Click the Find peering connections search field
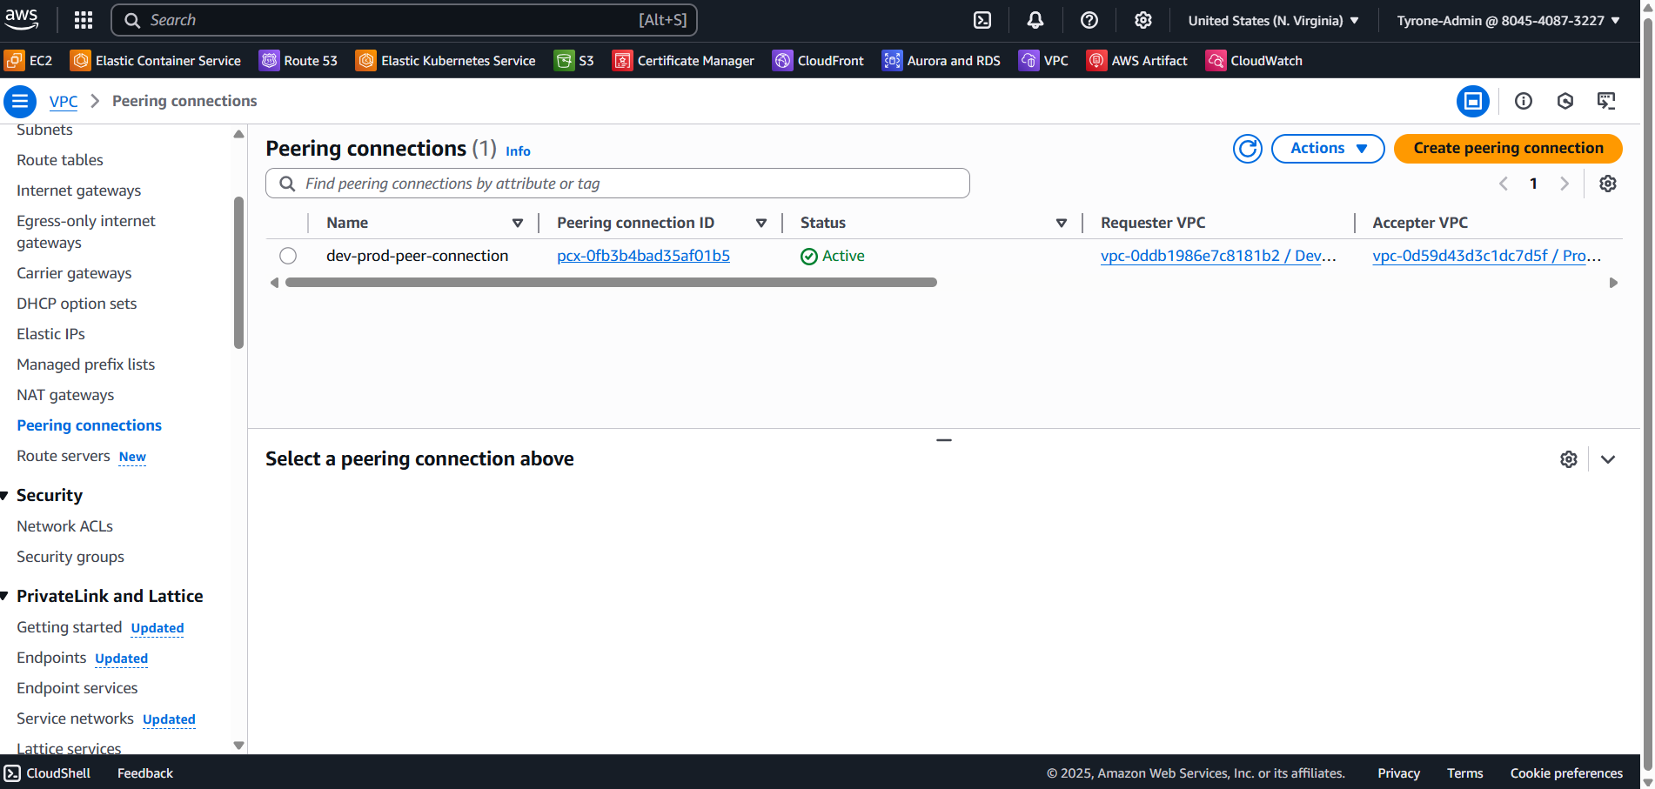 pos(618,183)
